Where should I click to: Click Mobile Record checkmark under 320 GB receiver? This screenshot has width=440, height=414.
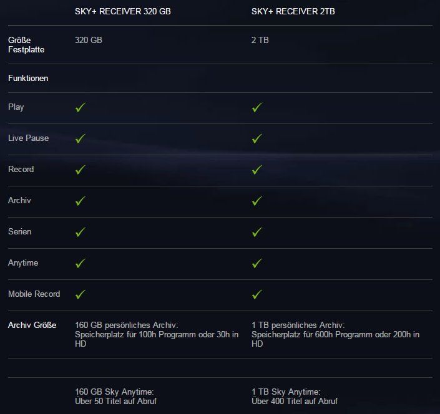81,294
